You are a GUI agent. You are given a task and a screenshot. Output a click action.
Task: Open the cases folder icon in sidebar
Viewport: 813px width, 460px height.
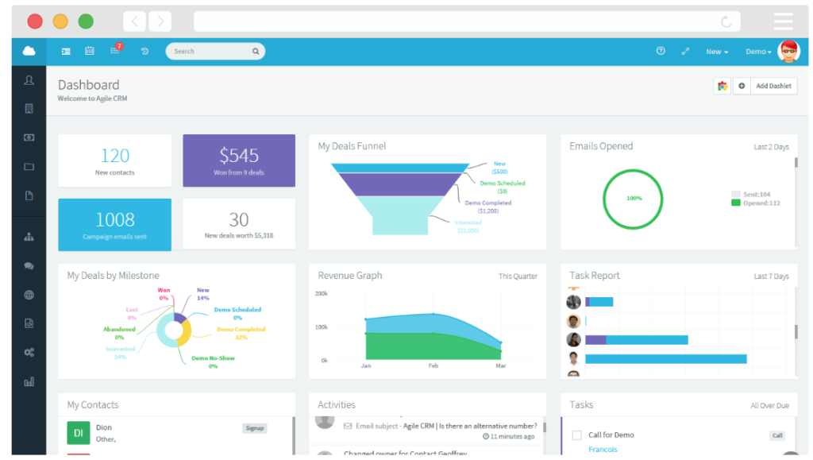click(x=29, y=167)
